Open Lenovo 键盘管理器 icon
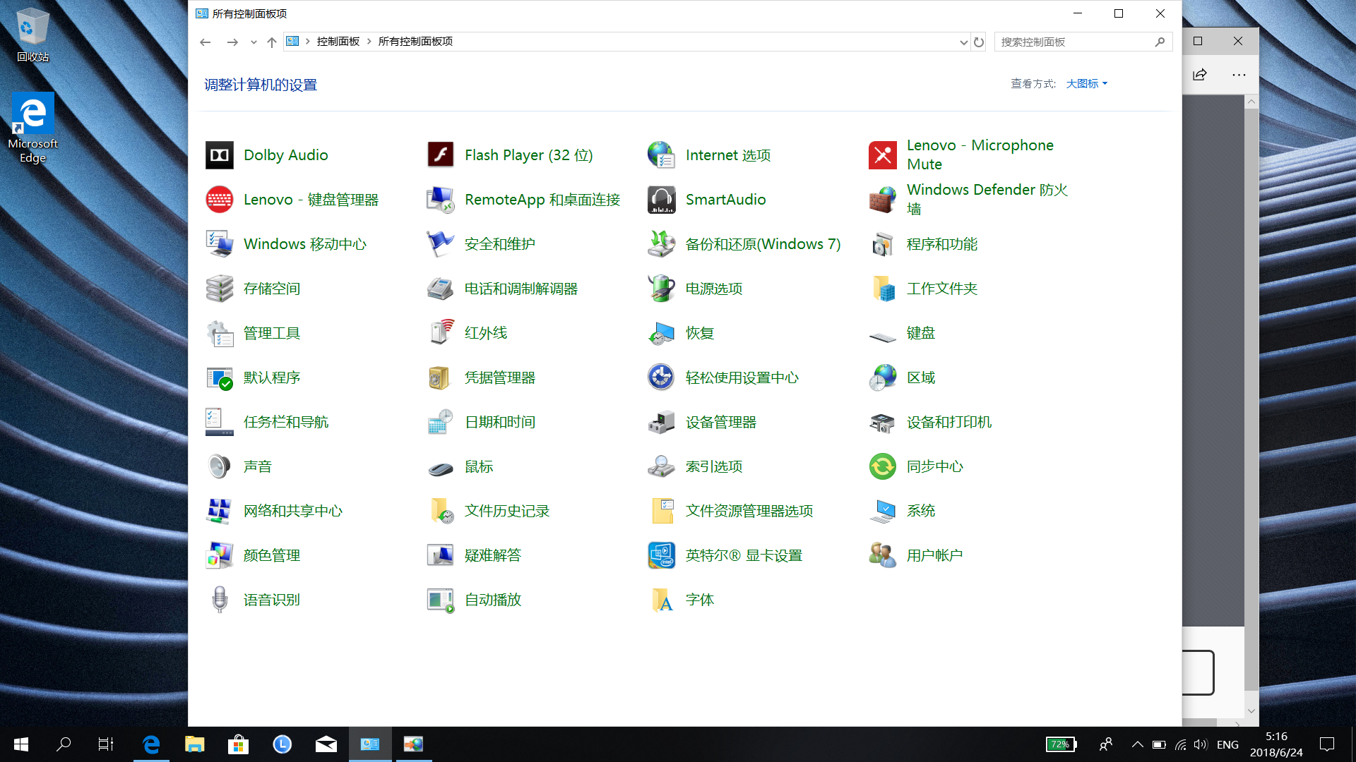This screenshot has height=762, width=1356. (x=220, y=200)
